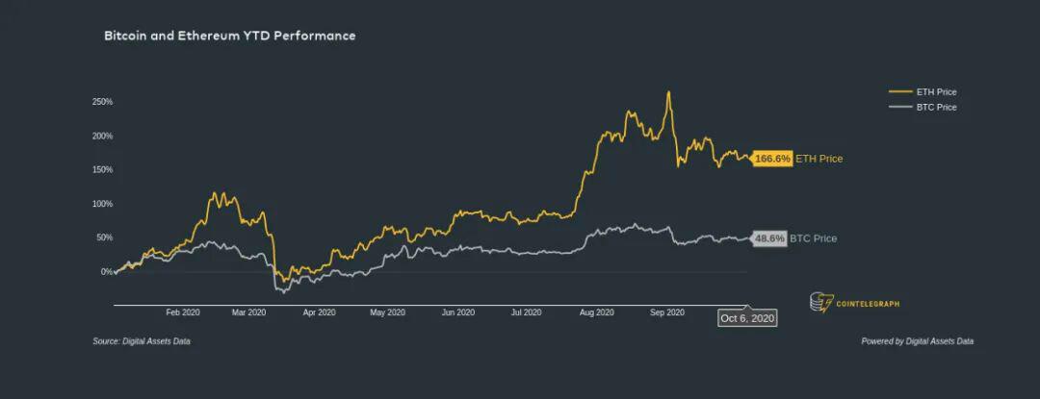The height and width of the screenshot is (399, 1040).
Task: Toggle BTC Price legend entry
Action: (923, 107)
